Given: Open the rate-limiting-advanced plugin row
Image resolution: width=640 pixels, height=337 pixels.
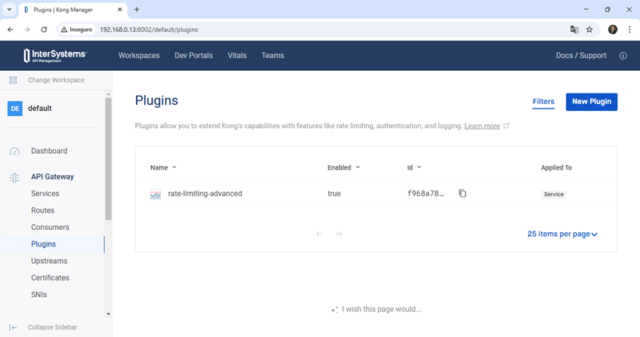Looking at the screenshot, I should tap(205, 194).
